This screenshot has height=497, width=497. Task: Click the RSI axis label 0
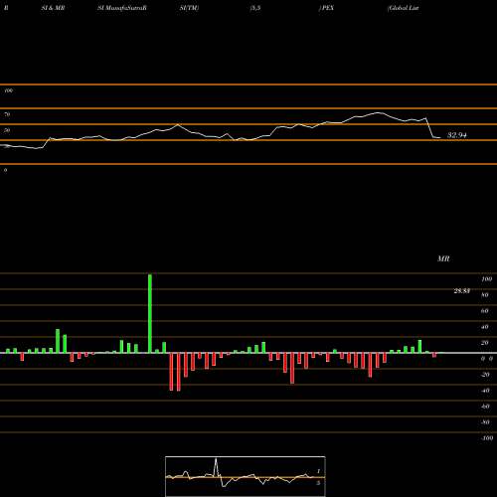pyautogui.click(x=5, y=170)
